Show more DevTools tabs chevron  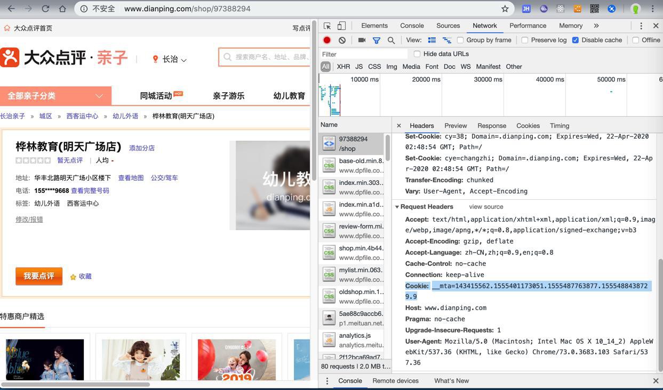point(596,26)
